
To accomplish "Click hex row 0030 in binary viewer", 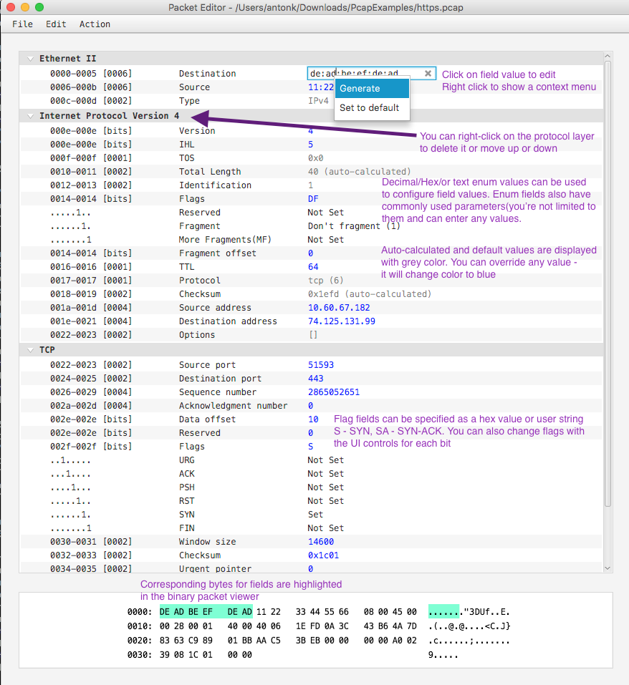I will click(x=293, y=654).
